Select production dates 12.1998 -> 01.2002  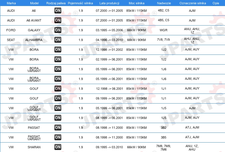pos(109,50)
